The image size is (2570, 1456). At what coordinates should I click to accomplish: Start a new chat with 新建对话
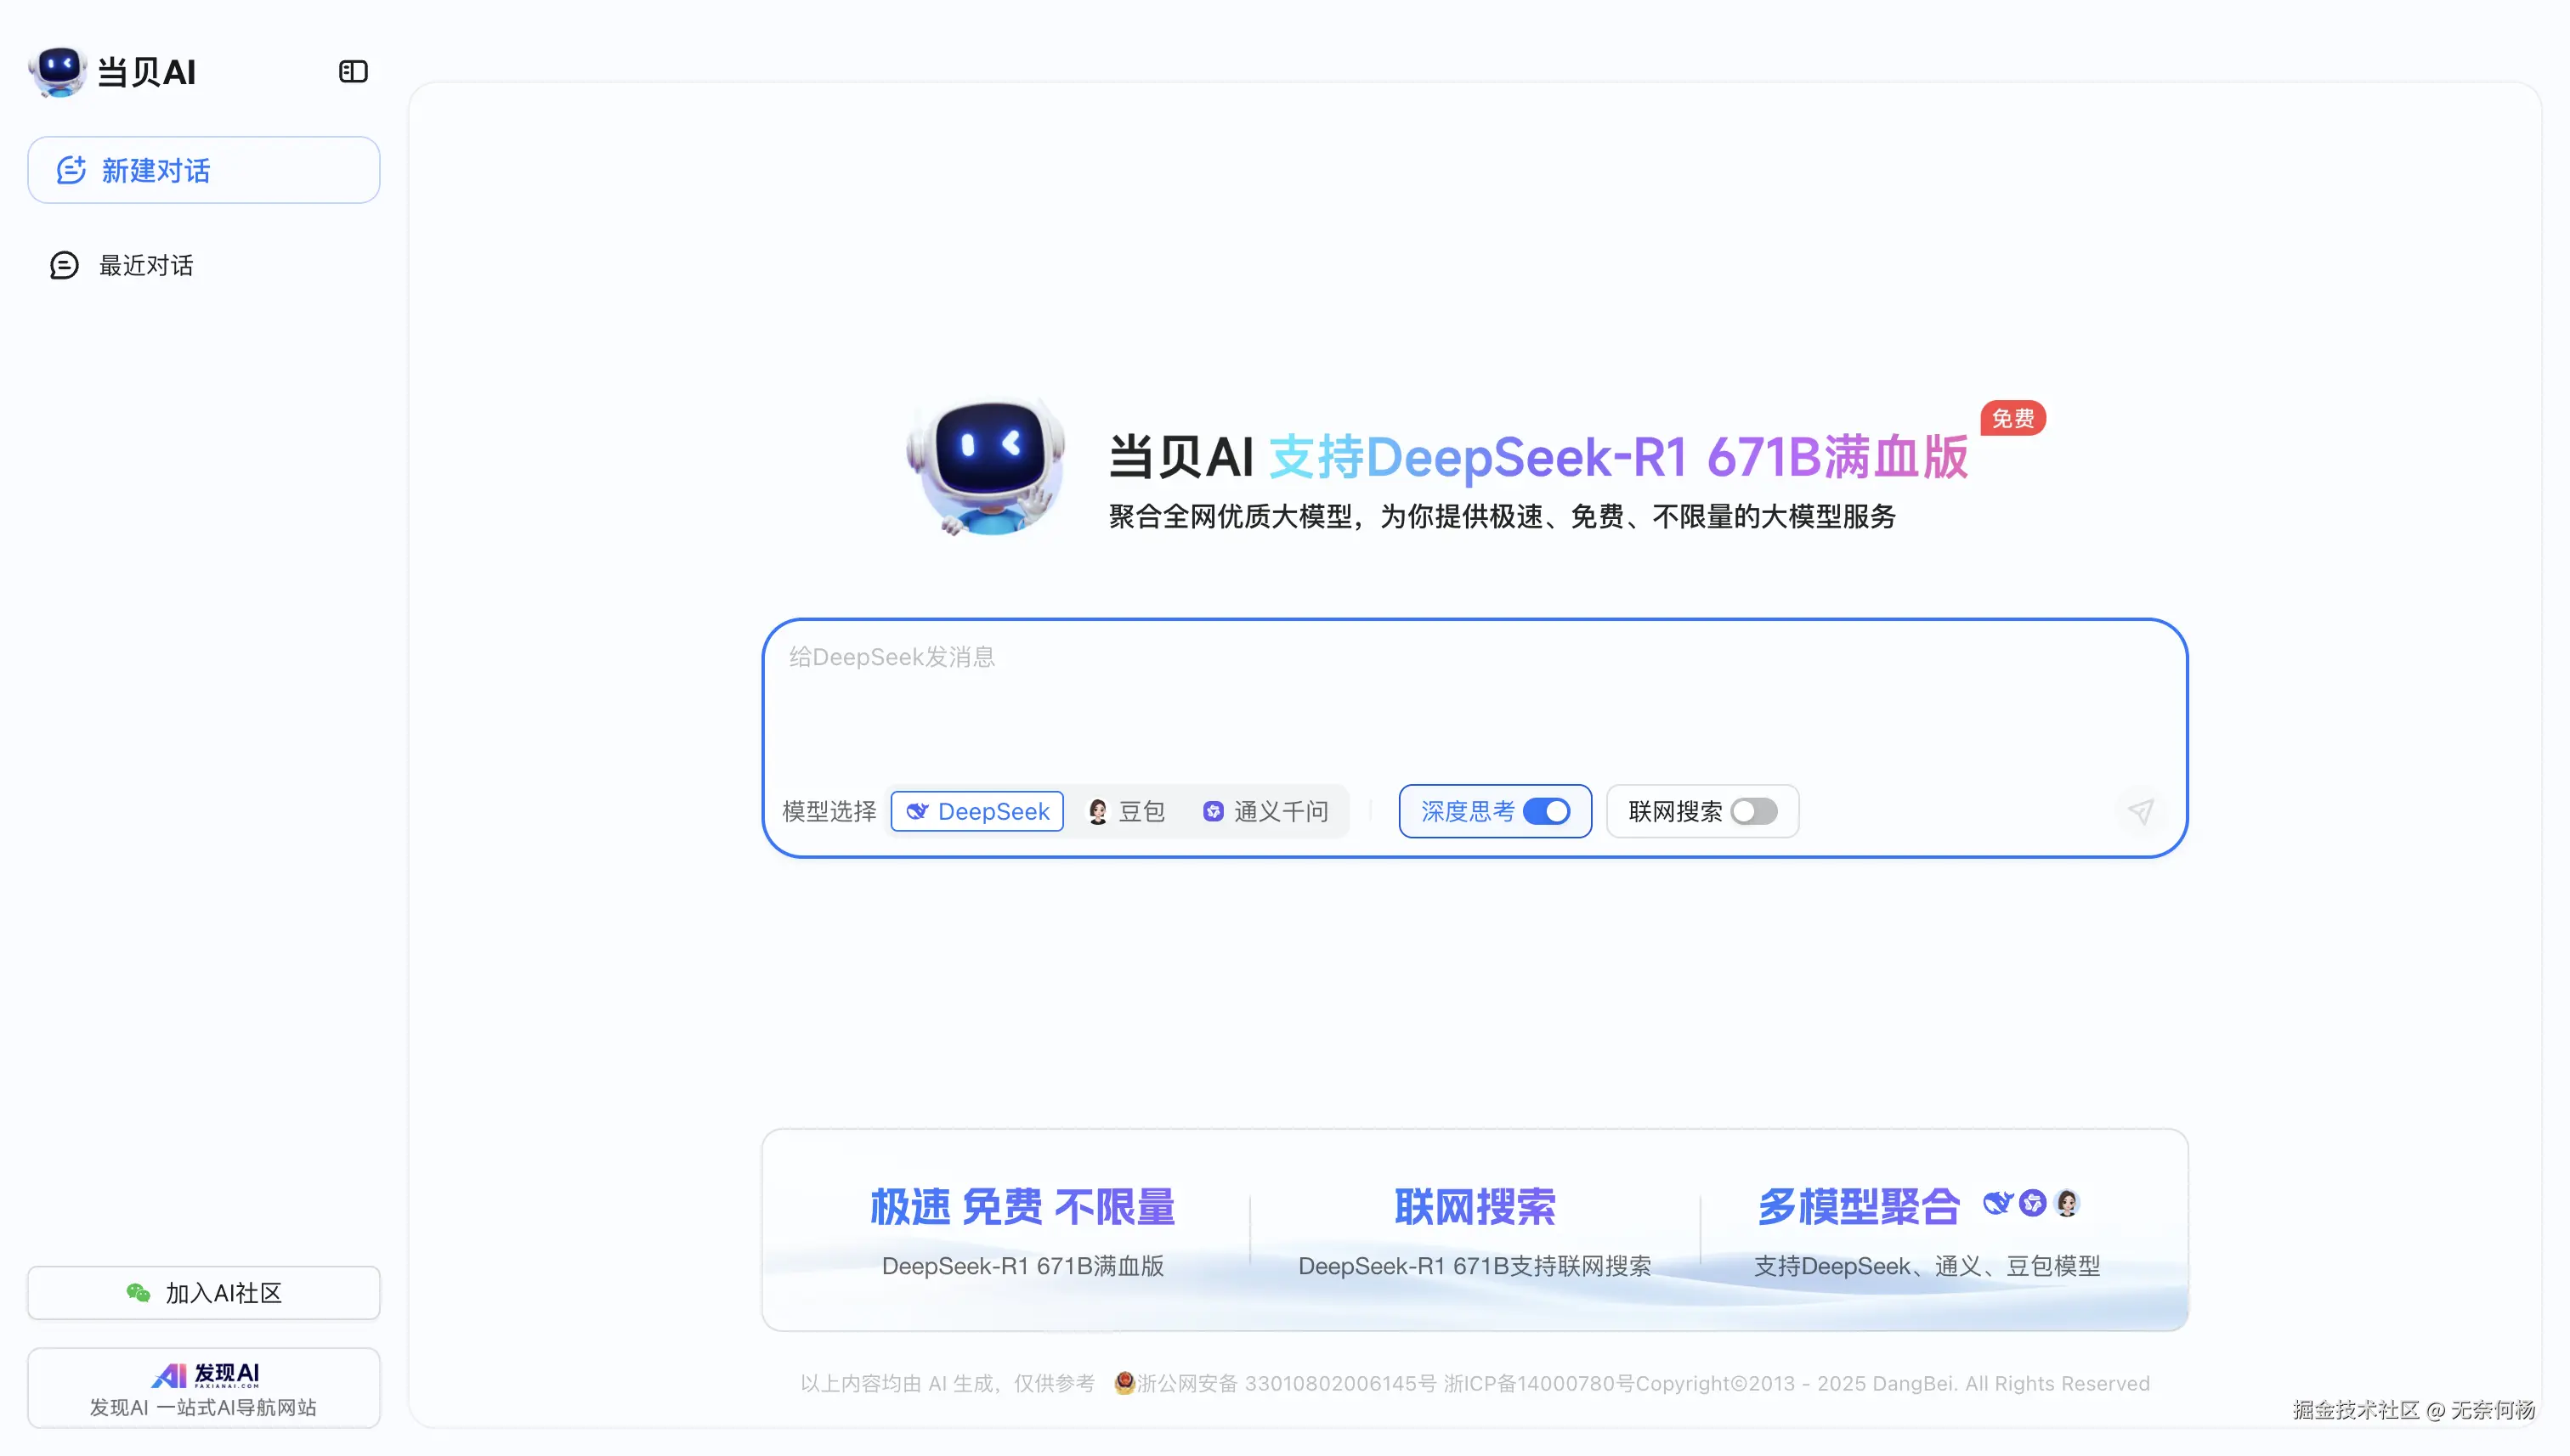(204, 170)
